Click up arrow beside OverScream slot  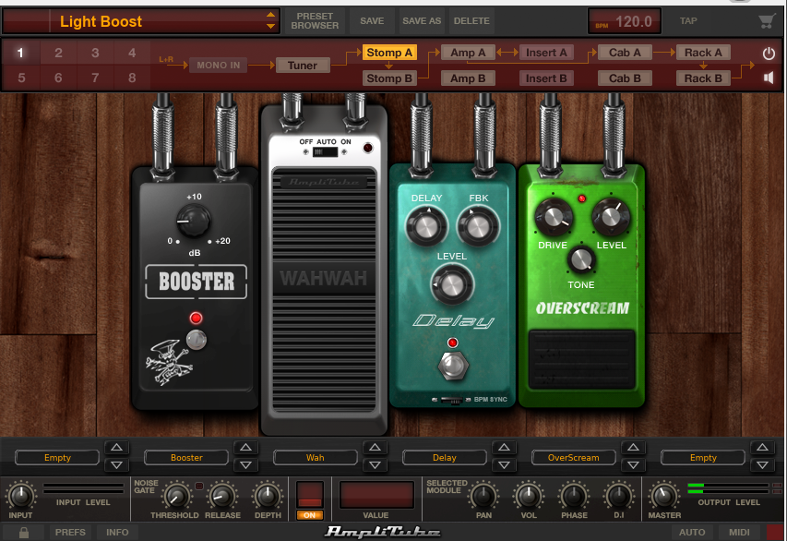pos(633,448)
